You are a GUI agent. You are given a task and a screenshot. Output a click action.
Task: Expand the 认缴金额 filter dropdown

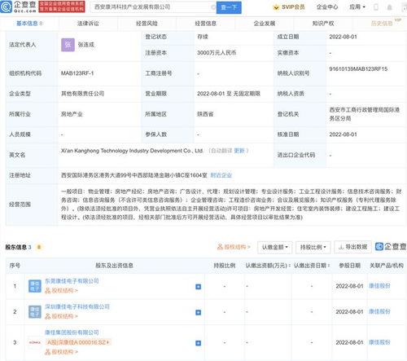point(274,247)
